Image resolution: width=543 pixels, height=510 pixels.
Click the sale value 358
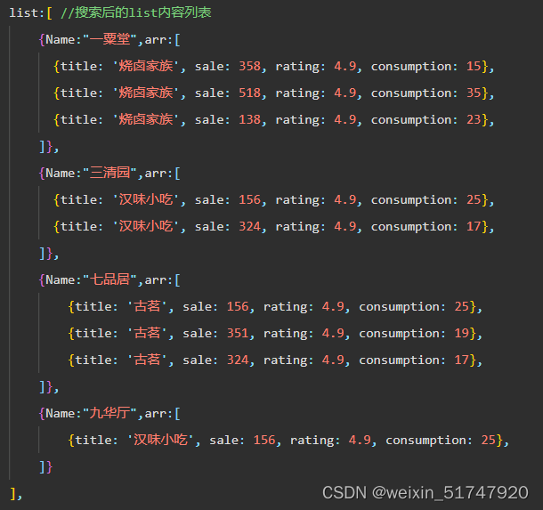[249, 66]
